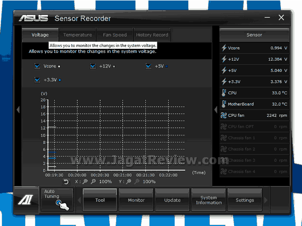Switch to the Voltage tab

40,35
